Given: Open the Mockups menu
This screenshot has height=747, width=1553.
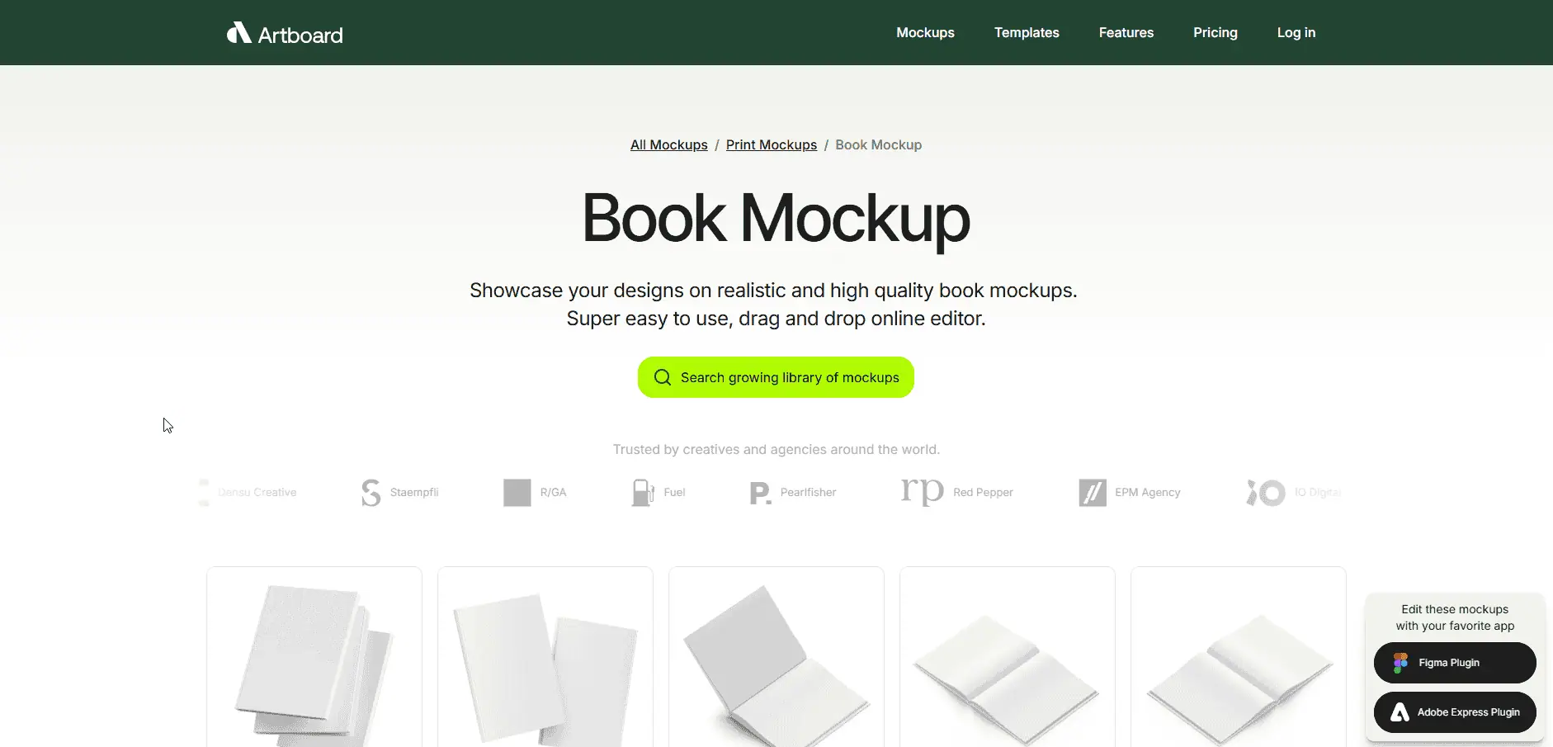Looking at the screenshot, I should [925, 33].
